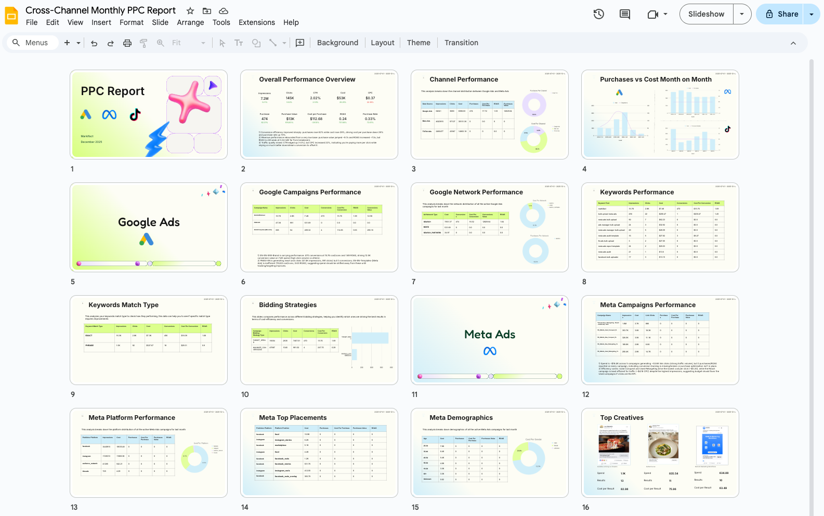824x516 pixels.
Task: Select the Google Campaigns Performance slide
Action: click(319, 227)
